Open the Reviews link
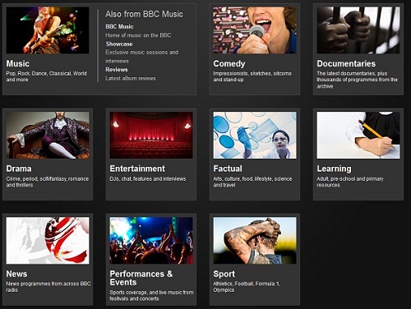 [x=117, y=69]
